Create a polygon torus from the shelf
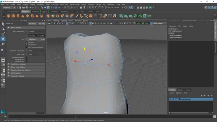The width and height of the screenshot is (217, 122). (x=32, y=16)
